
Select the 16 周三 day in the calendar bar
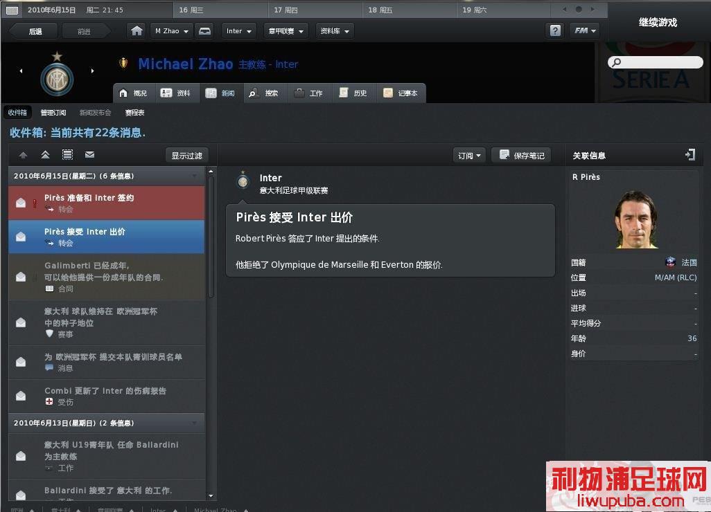coord(220,10)
